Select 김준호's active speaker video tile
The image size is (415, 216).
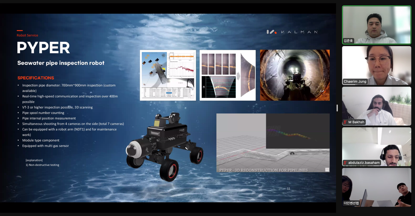376,25
